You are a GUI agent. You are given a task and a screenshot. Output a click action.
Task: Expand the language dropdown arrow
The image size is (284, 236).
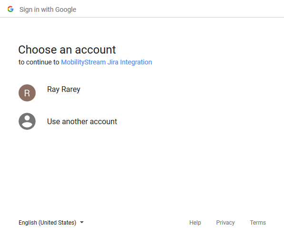[82, 222]
